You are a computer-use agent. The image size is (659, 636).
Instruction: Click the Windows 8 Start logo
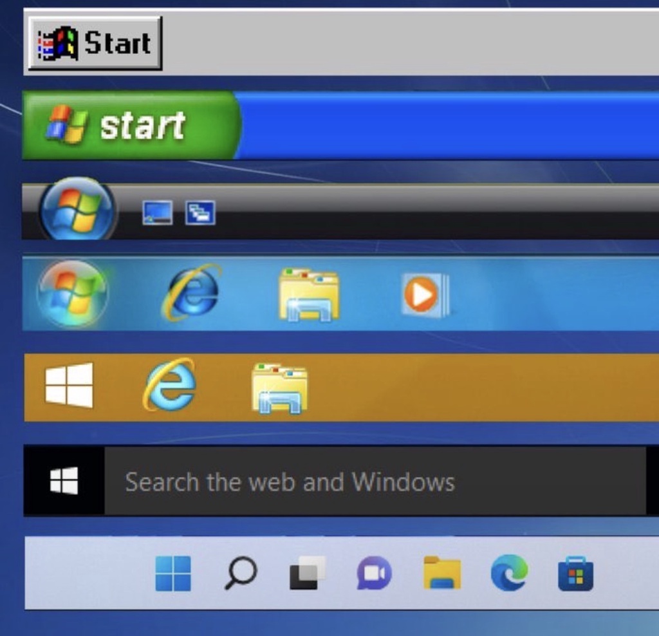click(69, 386)
